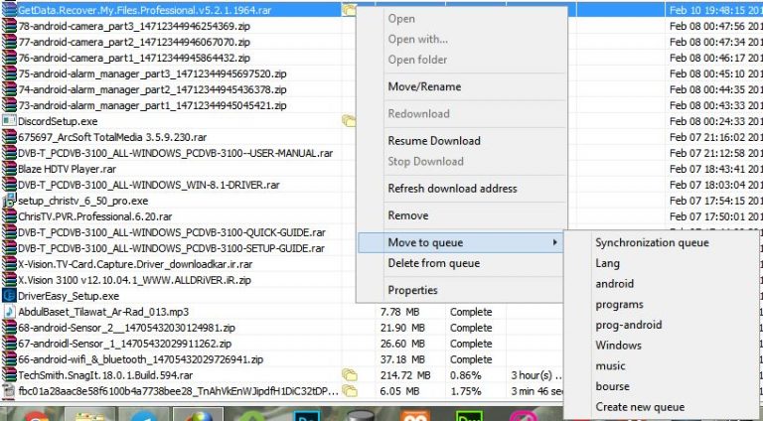Choose Move/Rename from the context menu
The image size is (763, 421).
(x=424, y=87)
